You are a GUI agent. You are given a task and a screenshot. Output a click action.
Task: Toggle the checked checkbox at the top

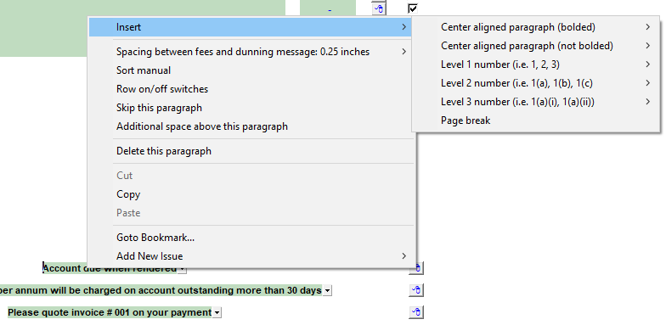[x=413, y=8]
